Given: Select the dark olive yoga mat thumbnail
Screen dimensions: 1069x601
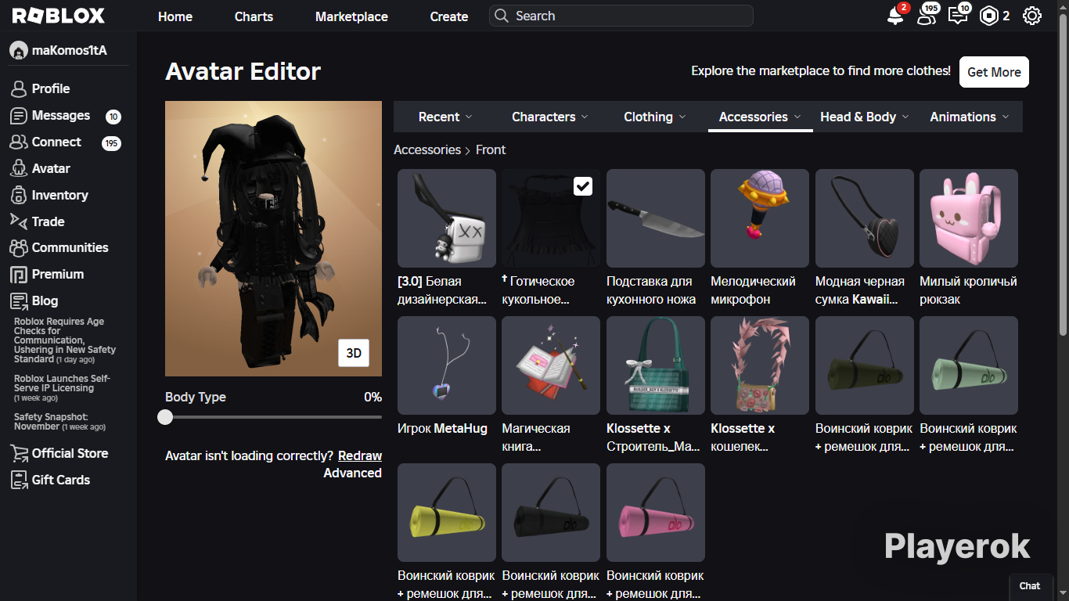Looking at the screenshot, I should pos(865,365).
